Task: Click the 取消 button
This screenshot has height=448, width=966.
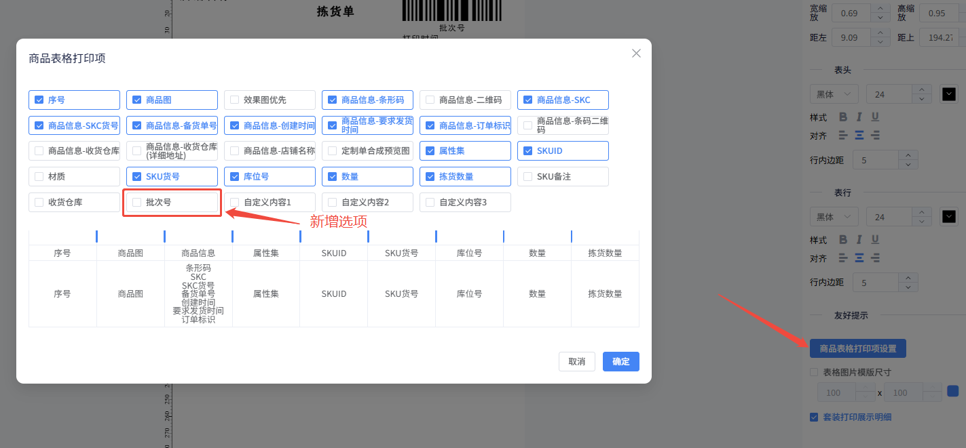Action: pyautogui.click(x=577, y=362)
